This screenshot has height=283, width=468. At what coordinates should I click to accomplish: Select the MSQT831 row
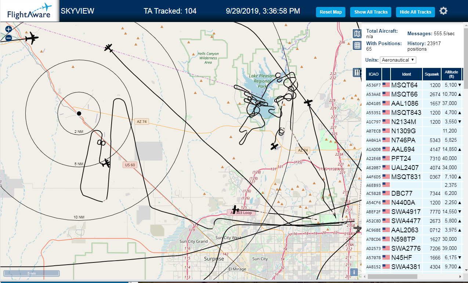coord(414,177)
